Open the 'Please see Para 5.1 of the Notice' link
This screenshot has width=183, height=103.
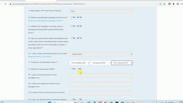(x=39, y=57)
